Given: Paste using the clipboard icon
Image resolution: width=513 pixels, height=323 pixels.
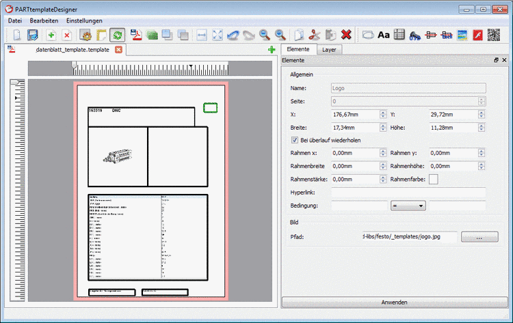Looking at the screenshot, I should pos(330,35).
